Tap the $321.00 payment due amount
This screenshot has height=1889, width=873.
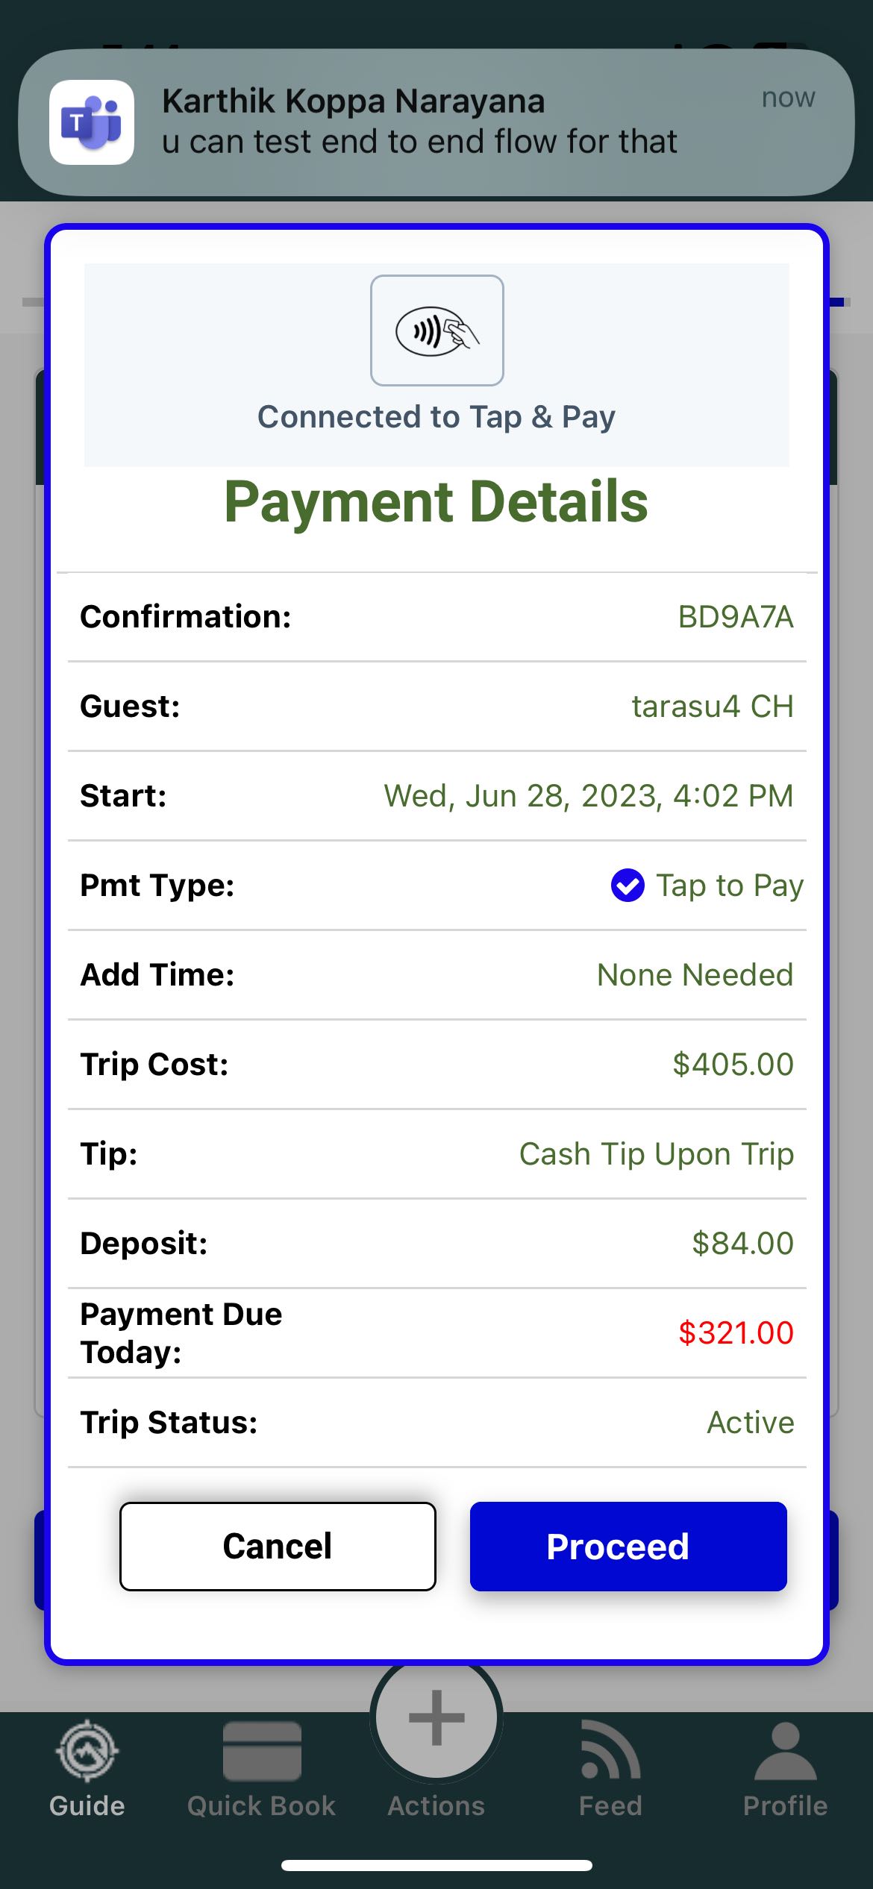(x=735, y=1333)
